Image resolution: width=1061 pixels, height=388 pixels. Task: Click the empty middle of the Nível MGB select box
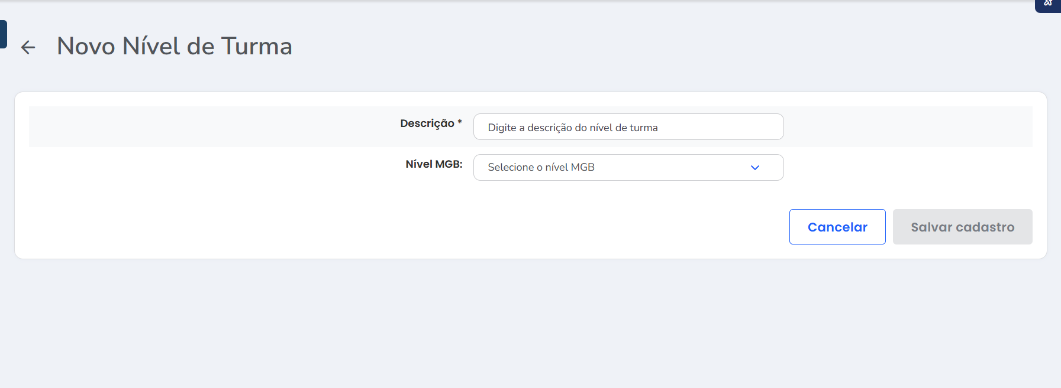[669, 168]
